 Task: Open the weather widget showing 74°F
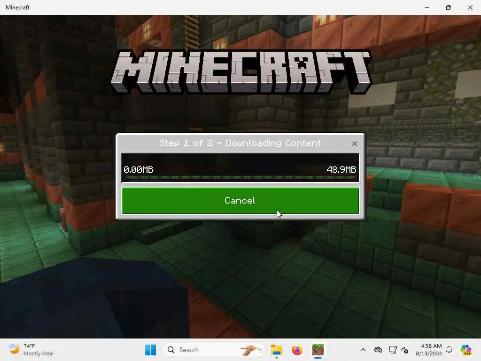[31, 350]
